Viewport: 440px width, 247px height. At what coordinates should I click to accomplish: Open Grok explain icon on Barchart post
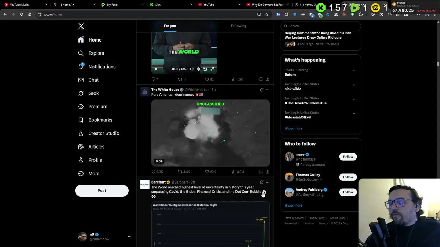pos(262,183)
